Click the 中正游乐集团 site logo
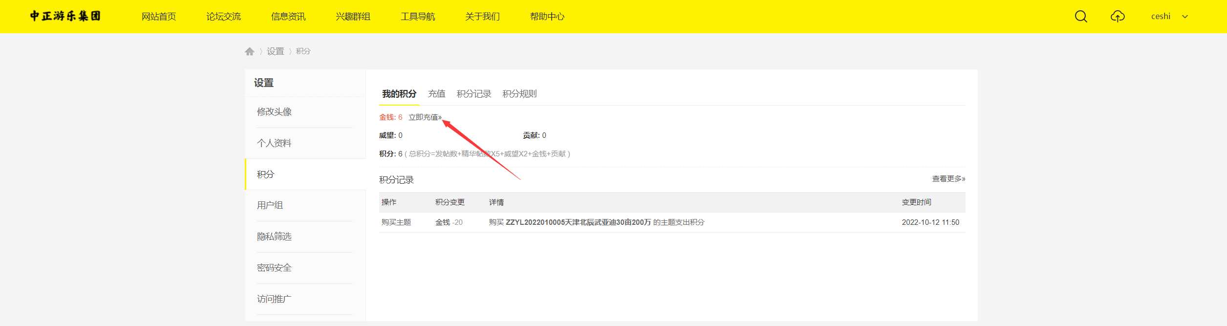The image size is (1227, 326). (65, 16)
